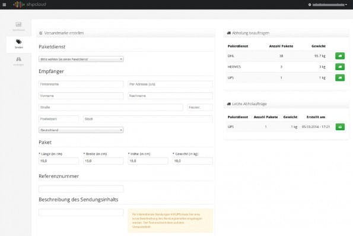This screenshot has height=236, width=353.
Task: Click the Letzte Abholaufträge panel title
Action: 249,104
